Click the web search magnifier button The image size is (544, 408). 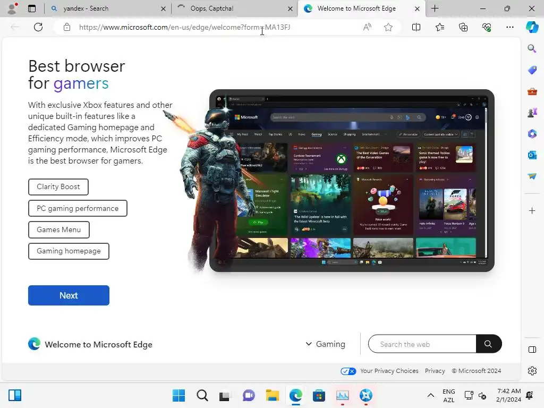pos(488,344)
